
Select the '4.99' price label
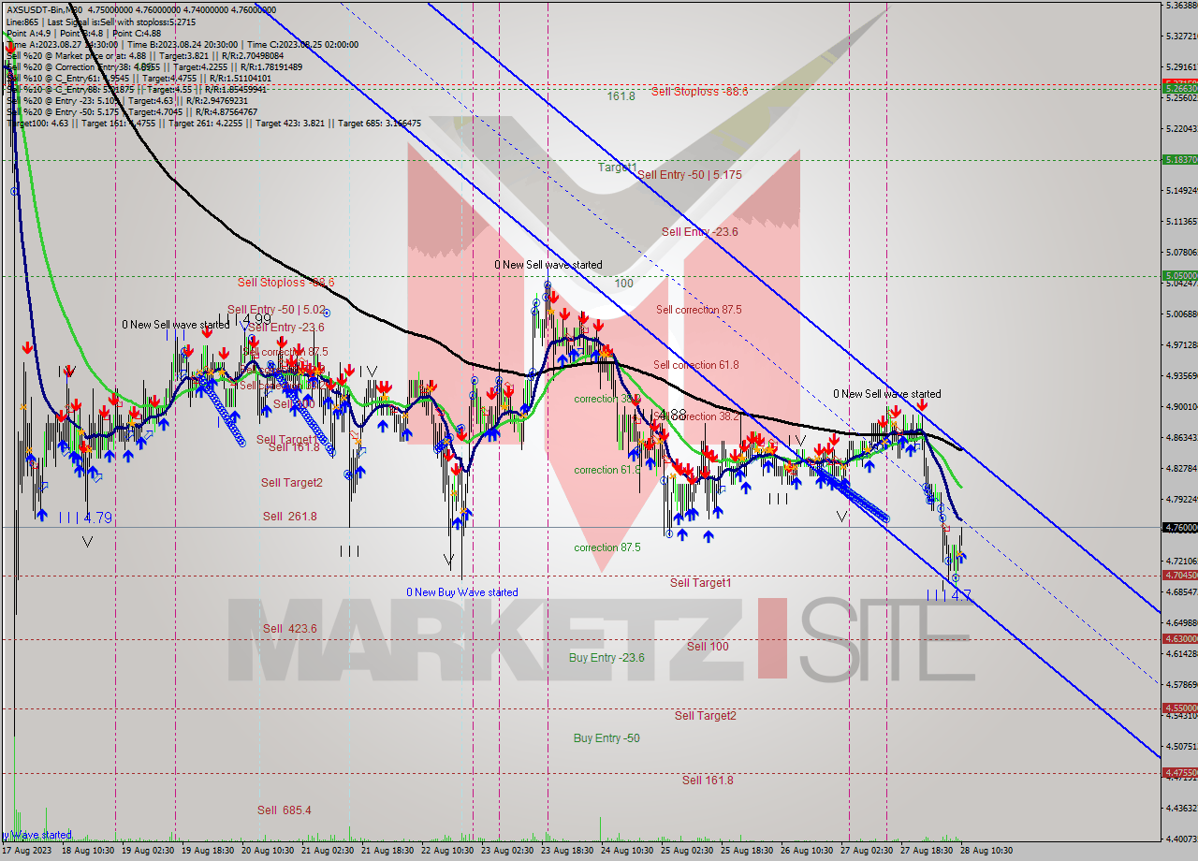click(256, 320)
